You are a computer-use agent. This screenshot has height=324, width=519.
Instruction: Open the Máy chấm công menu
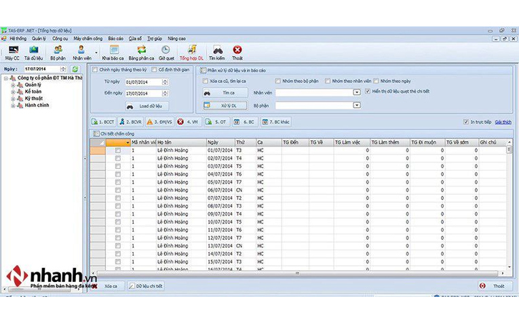(x=88, y=39)
